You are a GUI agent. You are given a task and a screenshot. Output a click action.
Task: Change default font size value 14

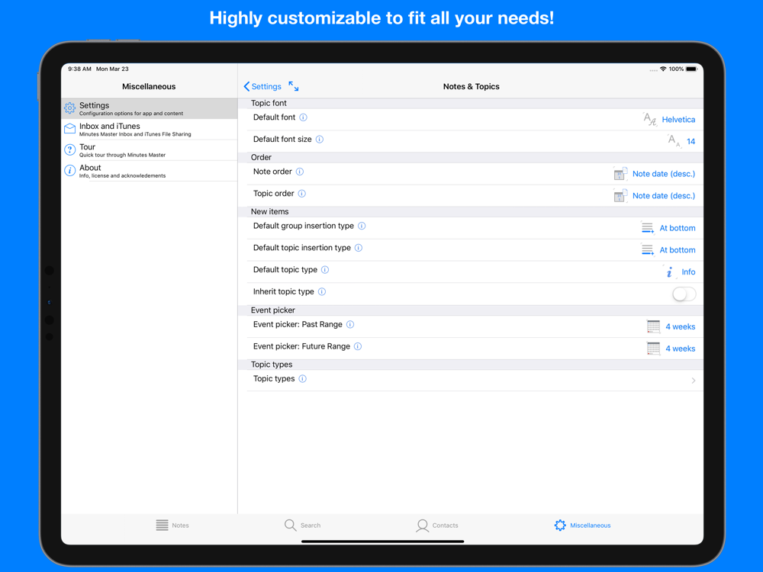691,142
